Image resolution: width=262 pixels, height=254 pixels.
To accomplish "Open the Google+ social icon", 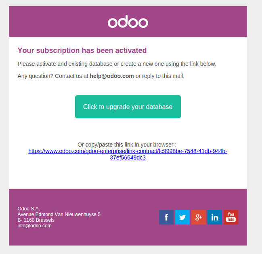I will click(x=199, y=217).
